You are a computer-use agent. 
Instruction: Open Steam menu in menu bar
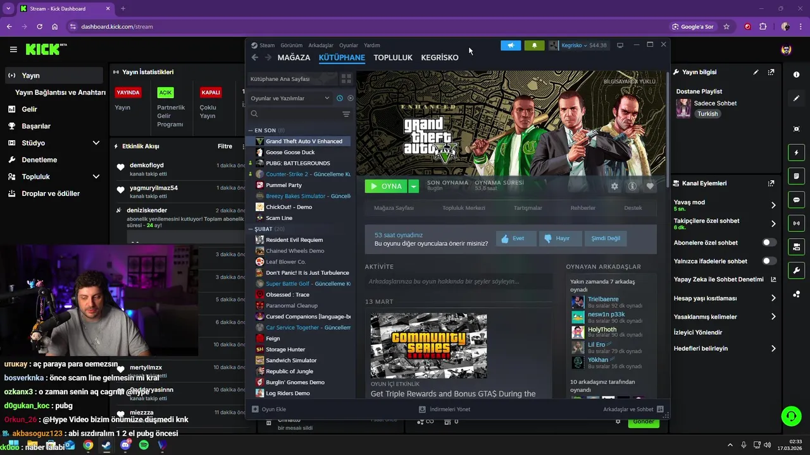coord(267,45)
